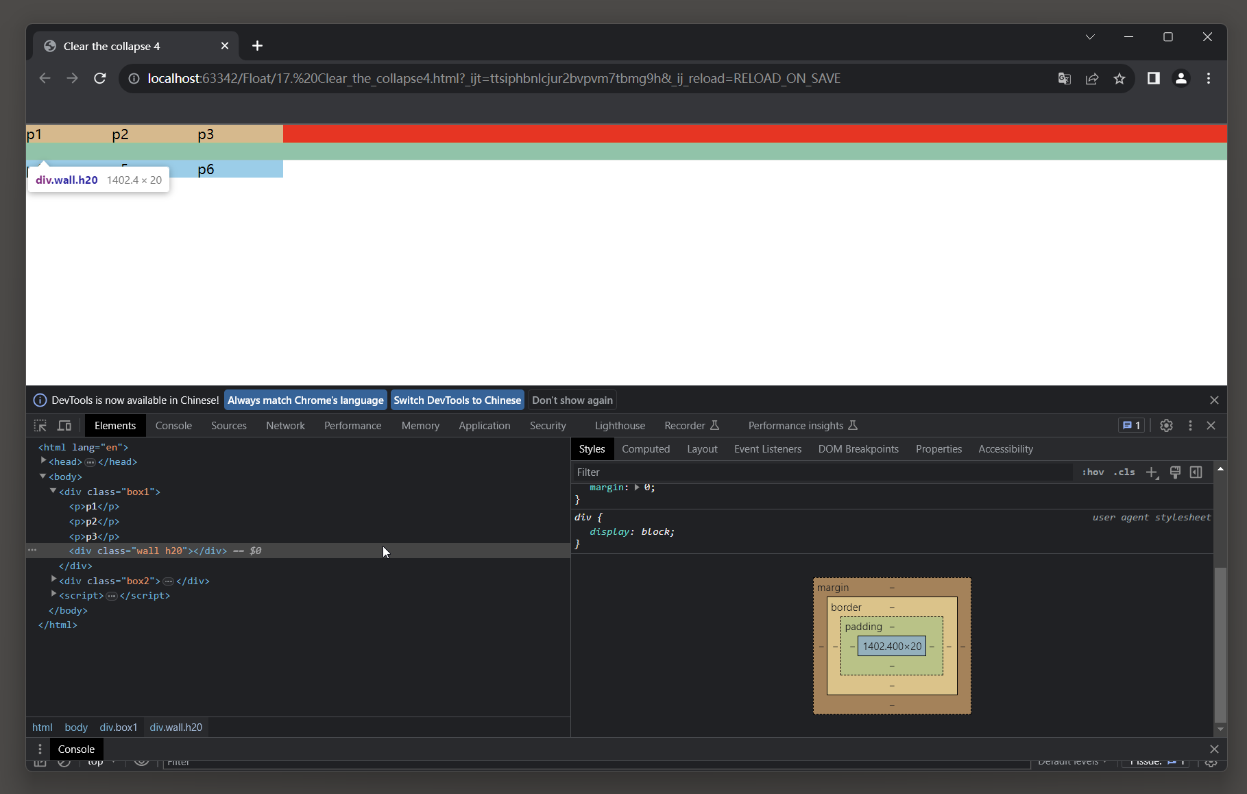The width and height of the screenshot is (1247, 794).
Task: Close the Console drawer
Action: [1214, 749]
